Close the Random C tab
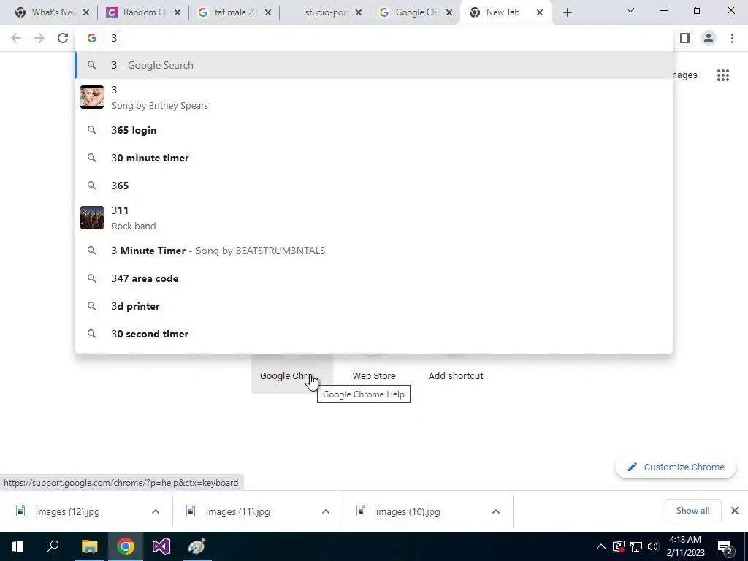This screenshot has height=561, width=748. coord(177,12)
